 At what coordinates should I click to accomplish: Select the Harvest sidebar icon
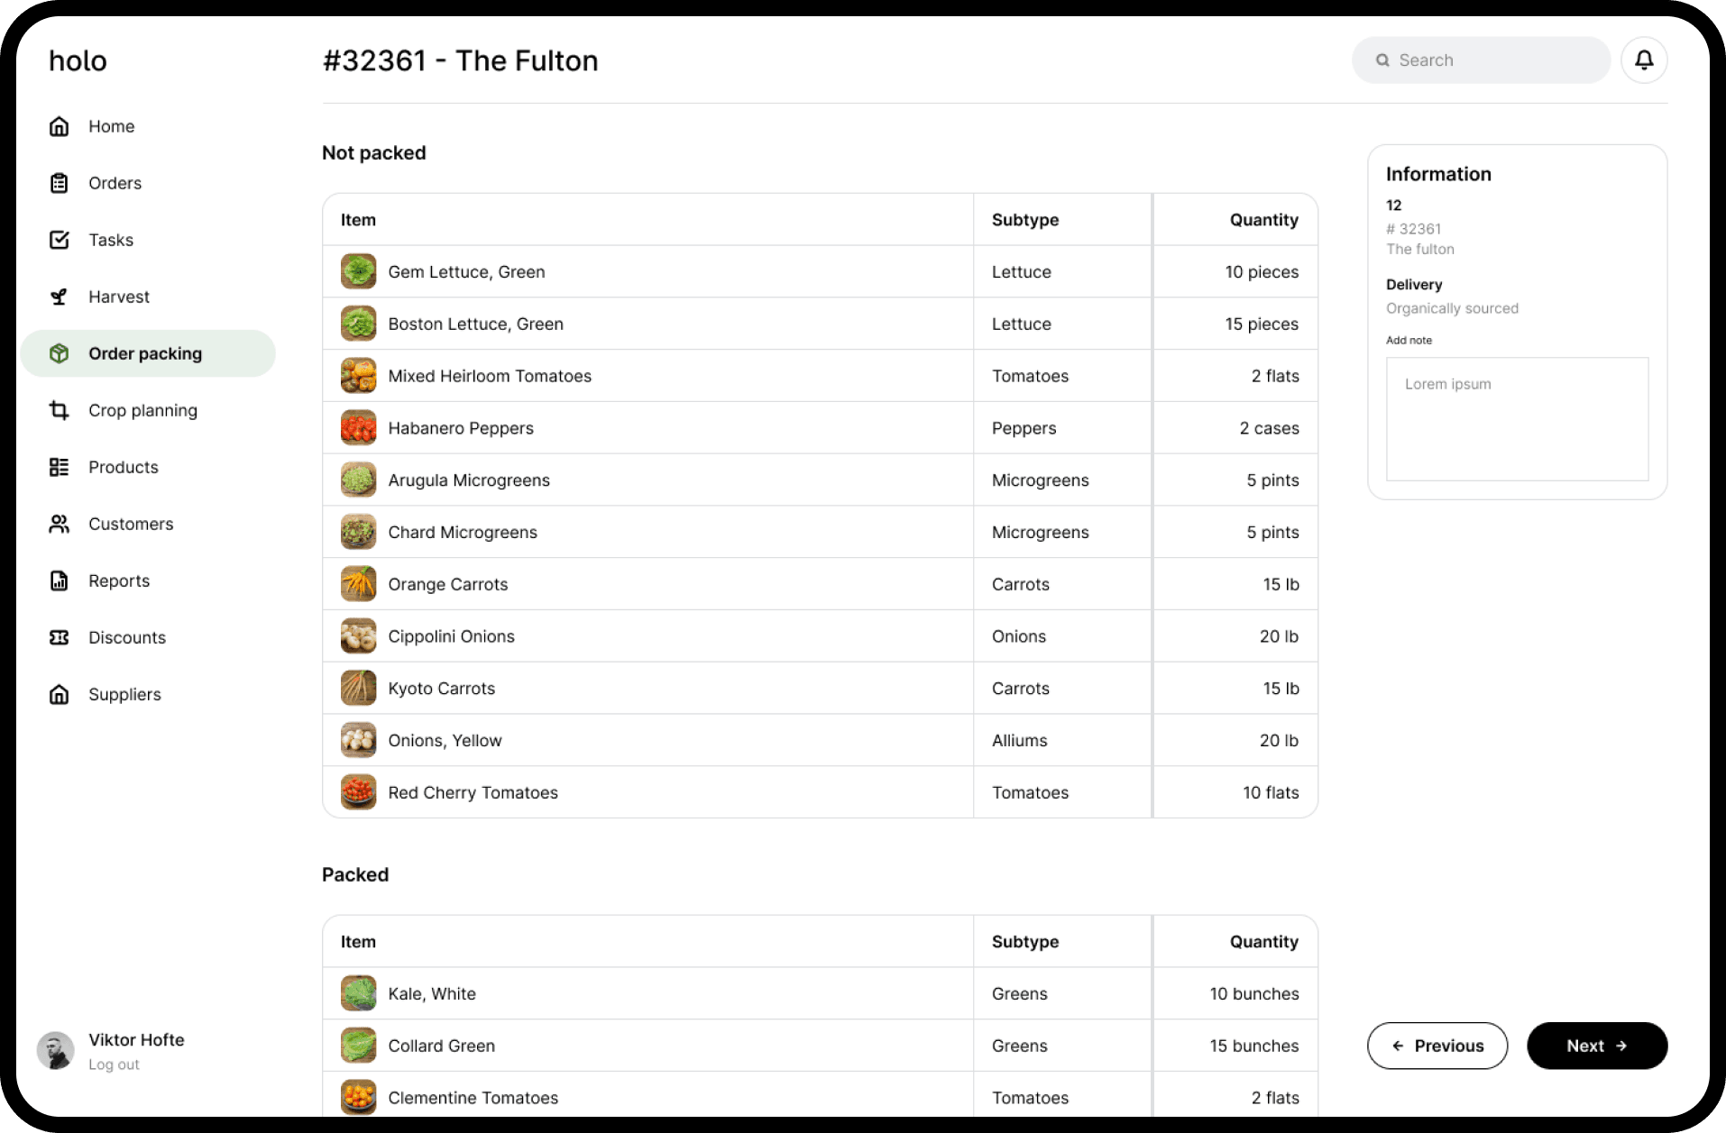click(x=59, y=296)
